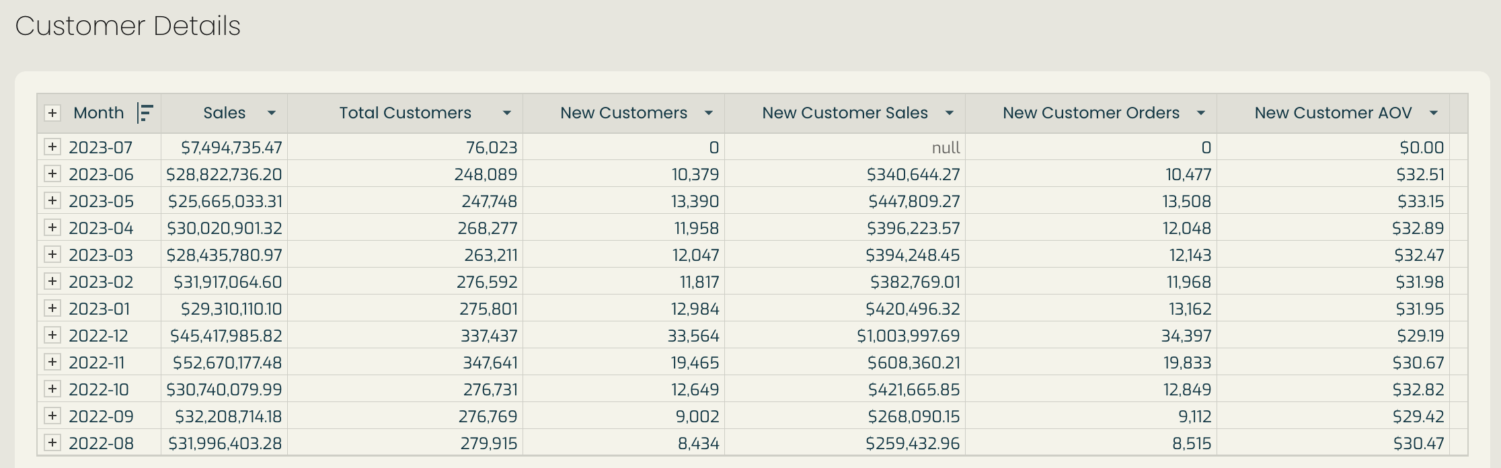Expand the 2023-07 row
This screenshot has height=468, width=1501.
coord(52,147)
